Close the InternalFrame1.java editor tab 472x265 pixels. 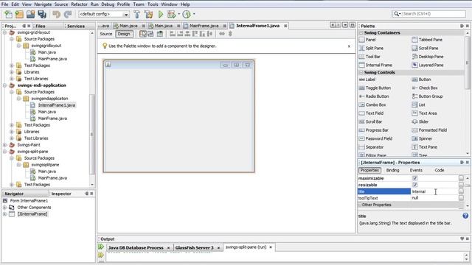click(x=285, y=26)
